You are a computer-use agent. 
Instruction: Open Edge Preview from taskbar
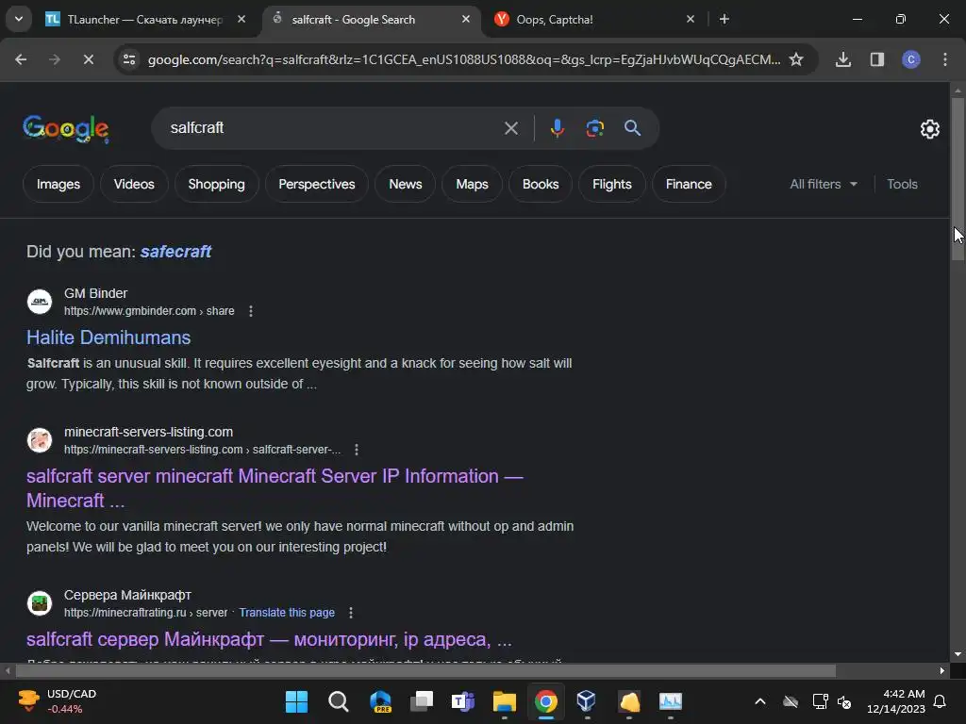coord(380,701)
